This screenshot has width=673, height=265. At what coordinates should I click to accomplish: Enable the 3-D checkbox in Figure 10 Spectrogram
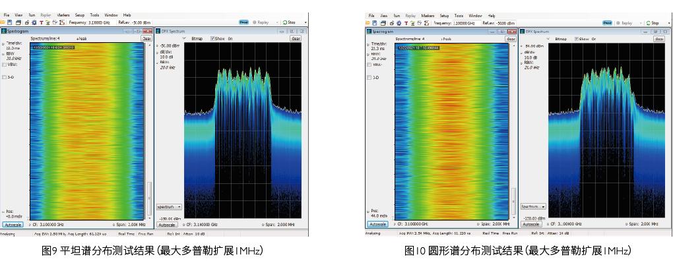click(x=369, y=78)
